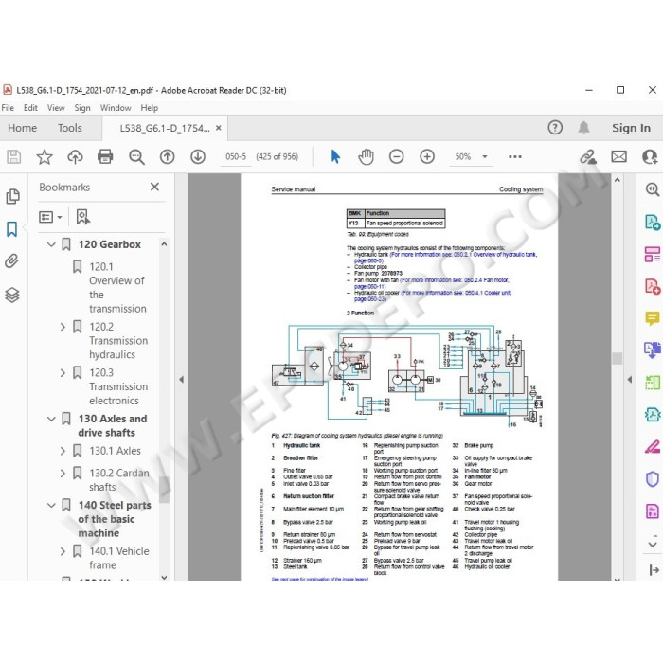Open Fill & Sign tool in right pane
The height and width of the screenshot is (663, 663).
[x=652, y=446]
